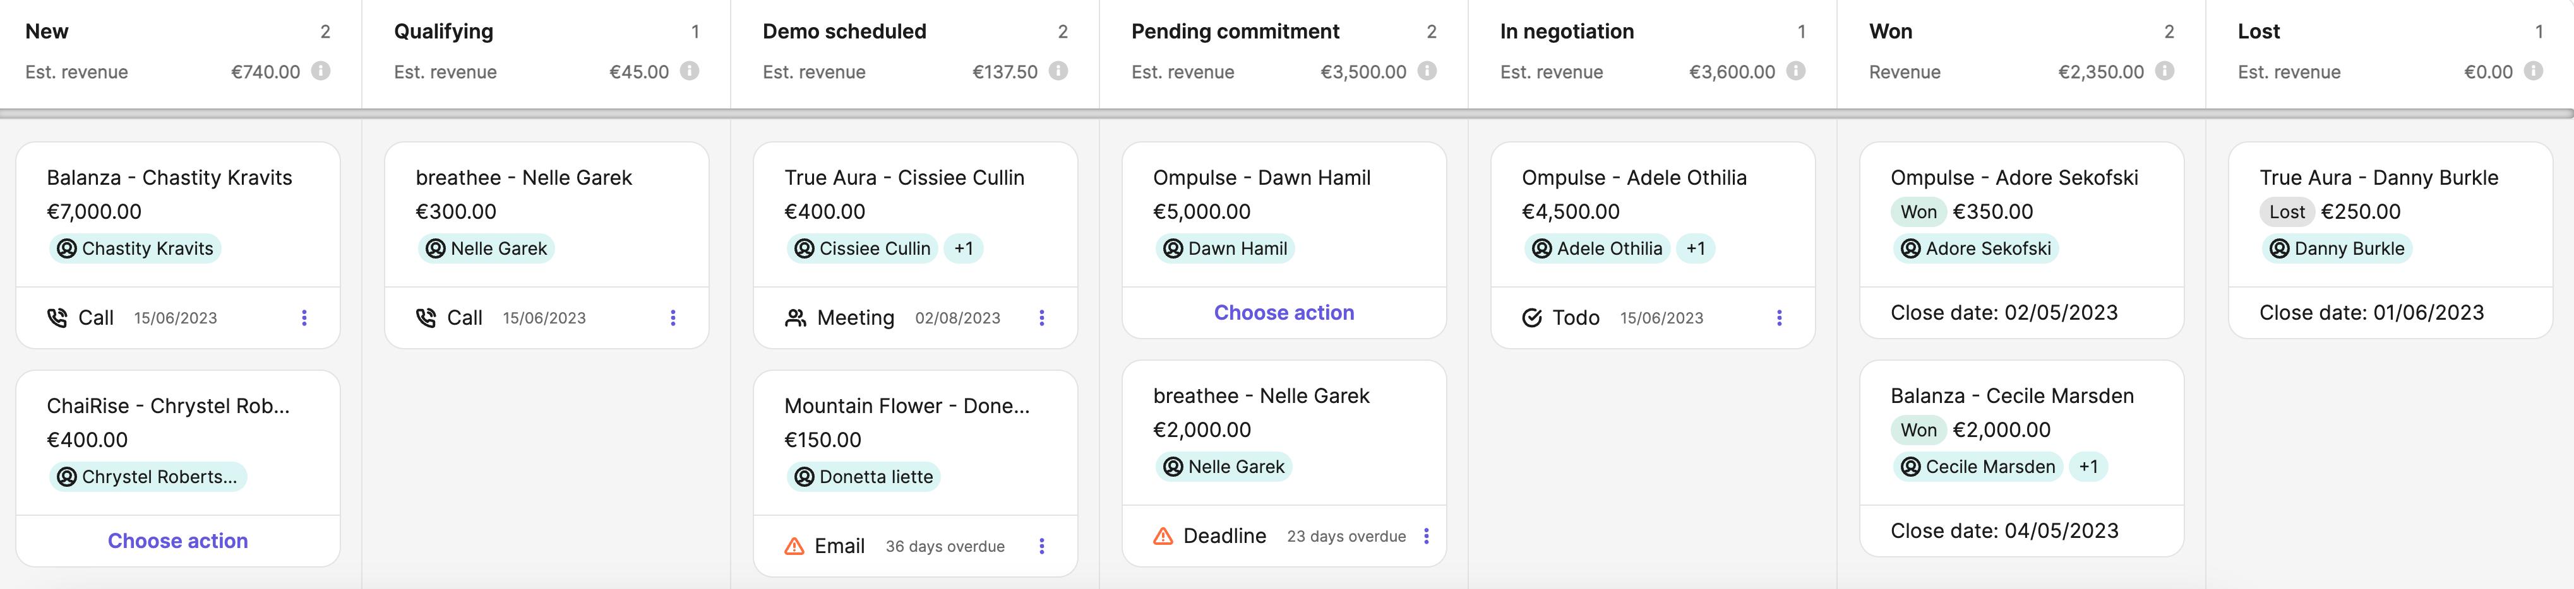Open Ompulse - Adele Othilia deal title
Screen dimensions: 2574x589
(1634, 178)
